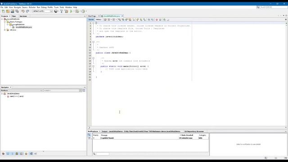Click Previous Bookmark in the editor toolbar
The height and width of the screenshot is (162, 288).
pos(138,20)
